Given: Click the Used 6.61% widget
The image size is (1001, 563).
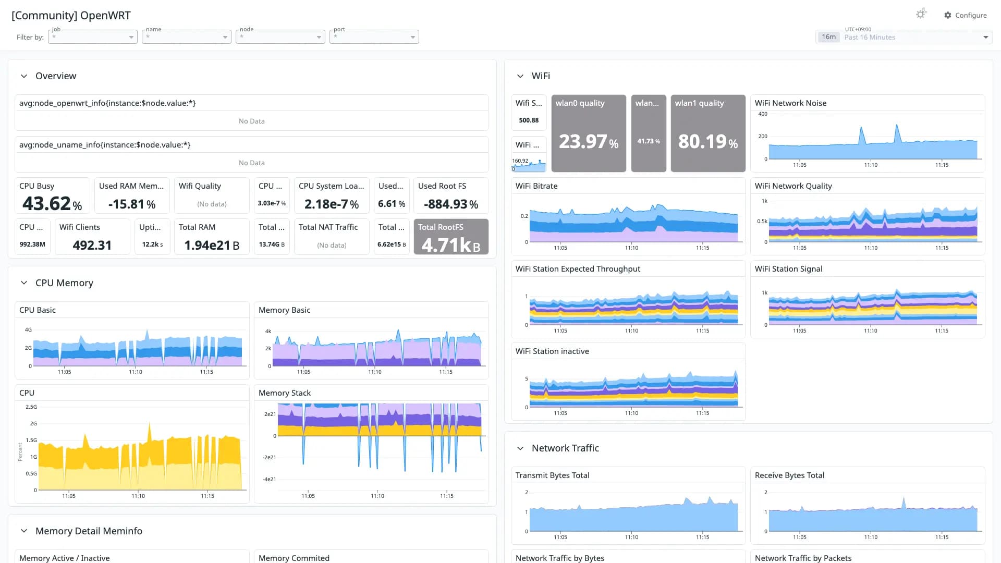Looking at the screenshot, I should click(392, 195).
